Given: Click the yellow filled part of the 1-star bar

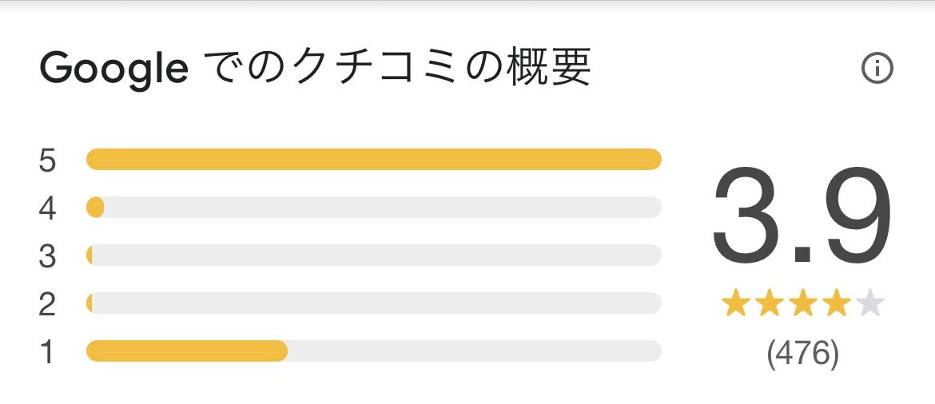Looking at the screenshot, I should pyautogui.click(x=186, y=351).
